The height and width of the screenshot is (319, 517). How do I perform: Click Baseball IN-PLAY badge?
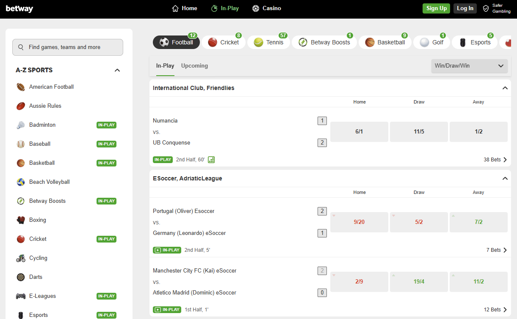point(106,144)
